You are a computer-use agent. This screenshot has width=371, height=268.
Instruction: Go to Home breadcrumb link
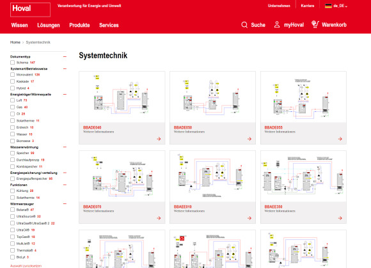pyautogui.click(x=15, y=42)
